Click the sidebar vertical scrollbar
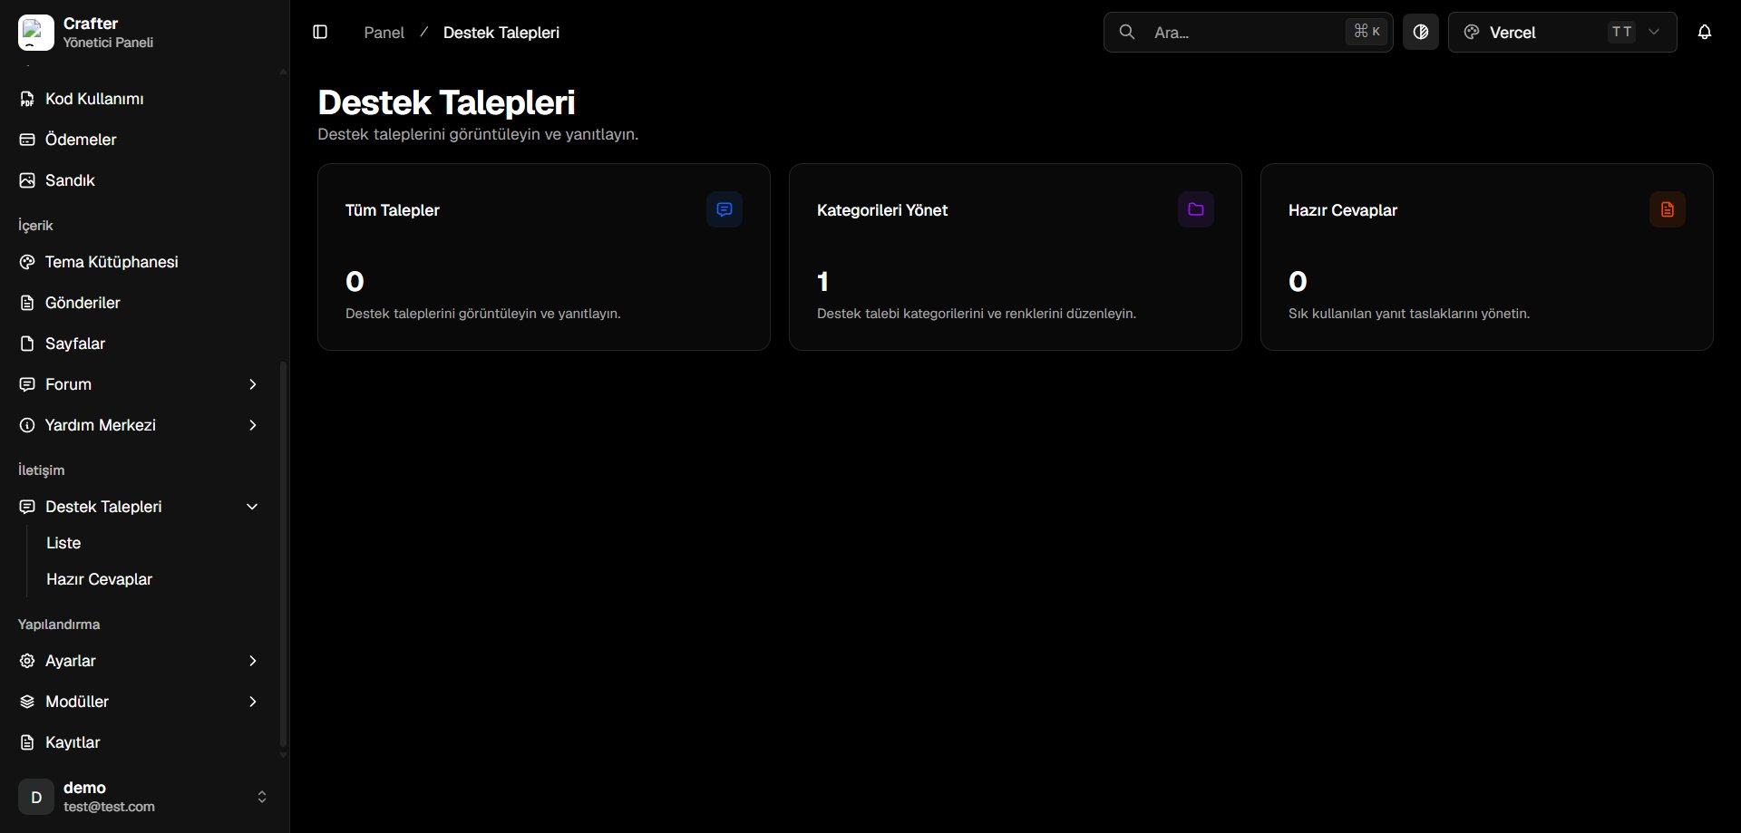This screenshot has width=1741, height=833. (x=283, y=553)
